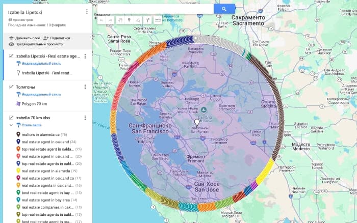Screen dimensions: 357x223
Task: Click the Redo arrow in map toolbar
Action: (x=110, y=20)
